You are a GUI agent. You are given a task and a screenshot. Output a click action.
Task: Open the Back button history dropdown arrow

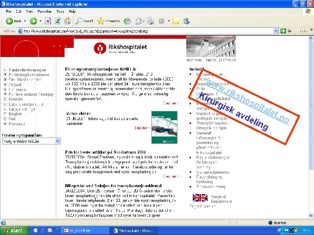coord(25,21)
